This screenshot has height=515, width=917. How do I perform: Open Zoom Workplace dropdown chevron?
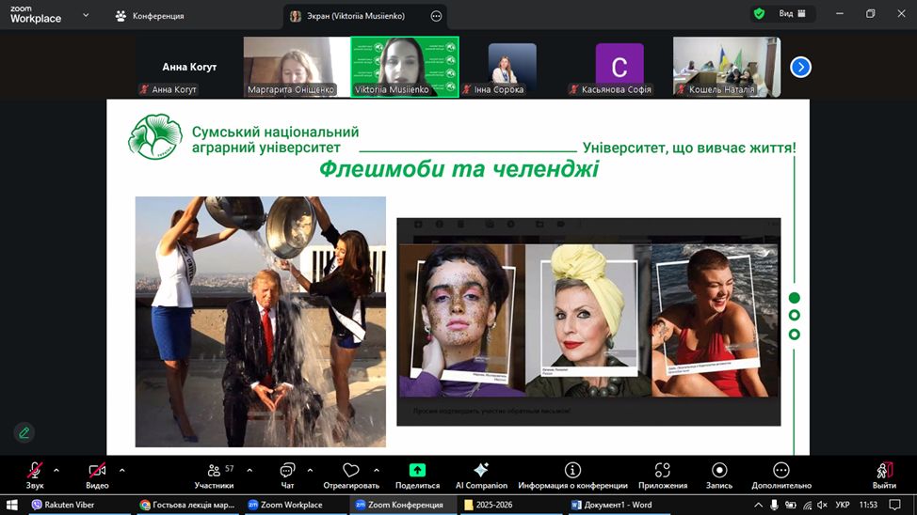pos(87,15)
